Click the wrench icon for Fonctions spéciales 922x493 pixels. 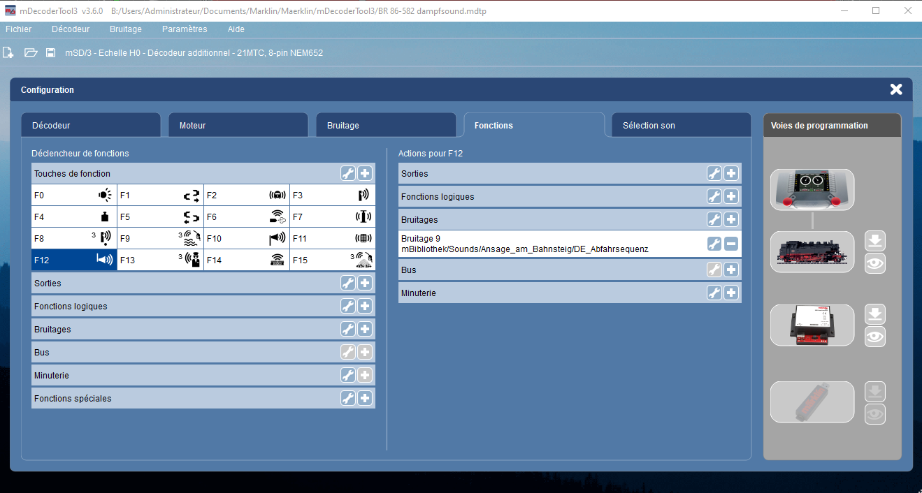click(x=348, y=398)
